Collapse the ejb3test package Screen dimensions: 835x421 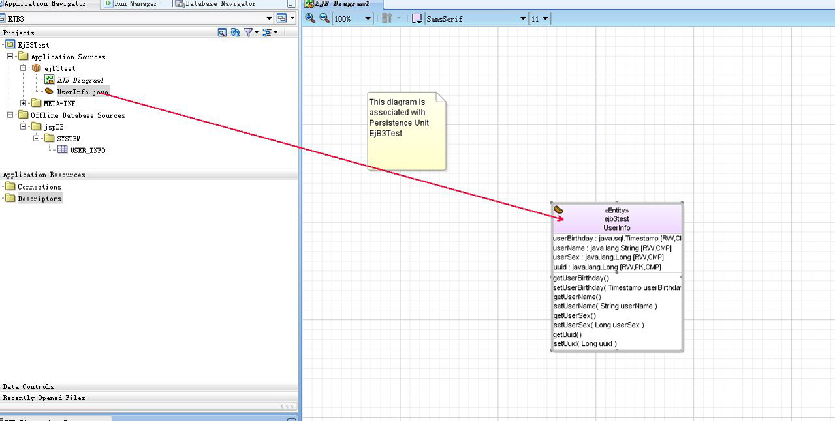click(x=24, y=68)
